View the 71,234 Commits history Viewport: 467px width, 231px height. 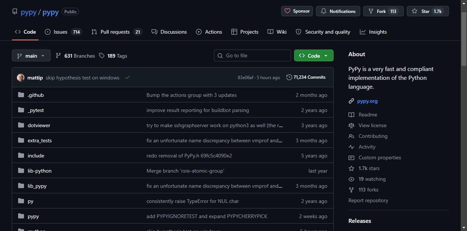(x=306, y=77)
